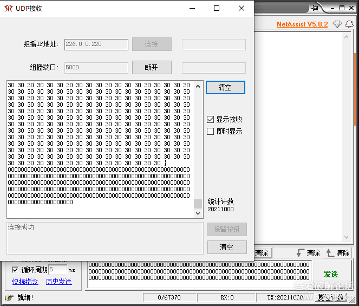This screenshot has height=306, width=359.
Task: Click the 组播端口 input field showing 5000
Action: pyautogui.click(x=96, y=68)
